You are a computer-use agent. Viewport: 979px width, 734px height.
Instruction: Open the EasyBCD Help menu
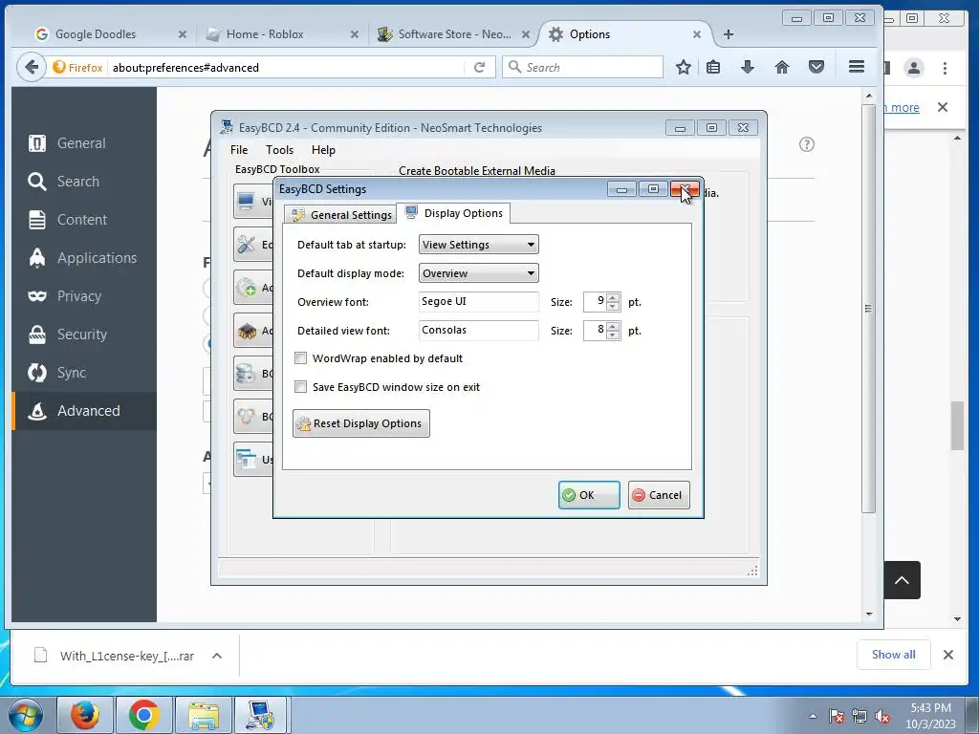click(323, 150)
